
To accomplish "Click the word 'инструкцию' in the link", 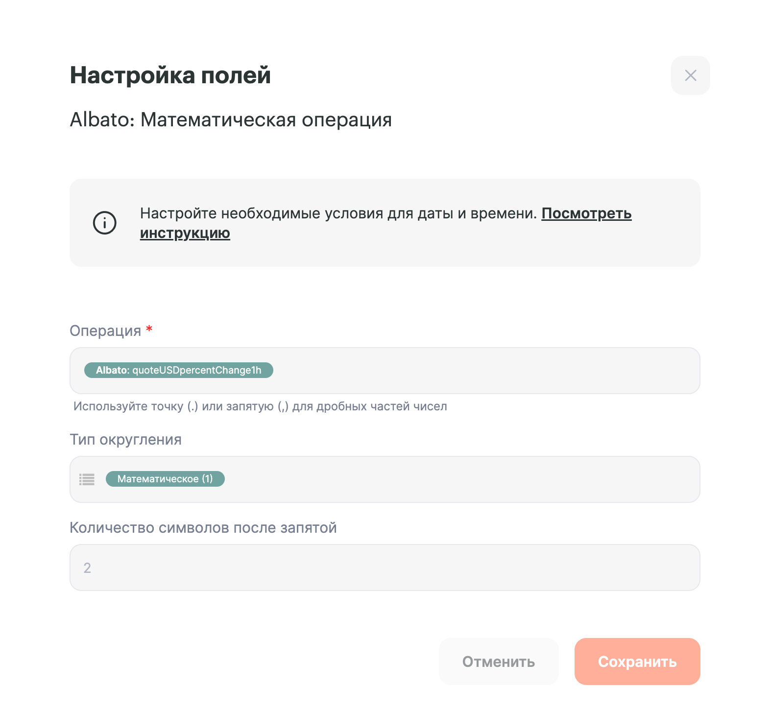I will coord(185,233).
